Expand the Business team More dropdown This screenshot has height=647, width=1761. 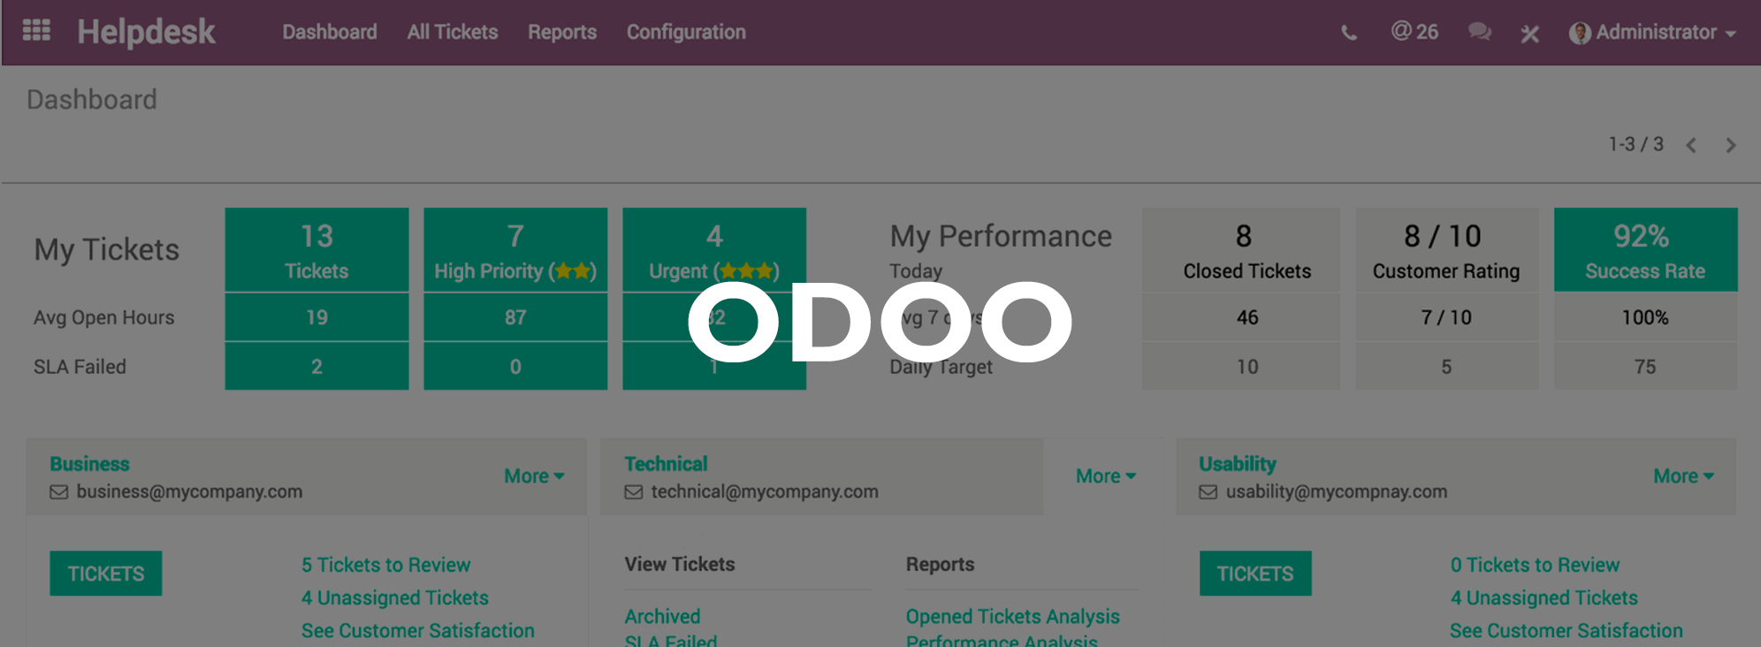coord(534,476)
